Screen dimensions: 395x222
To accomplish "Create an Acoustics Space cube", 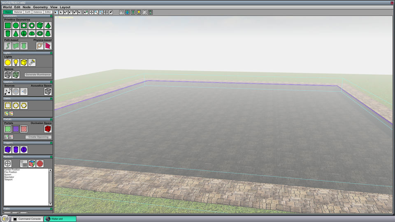I will coord(48,91).
